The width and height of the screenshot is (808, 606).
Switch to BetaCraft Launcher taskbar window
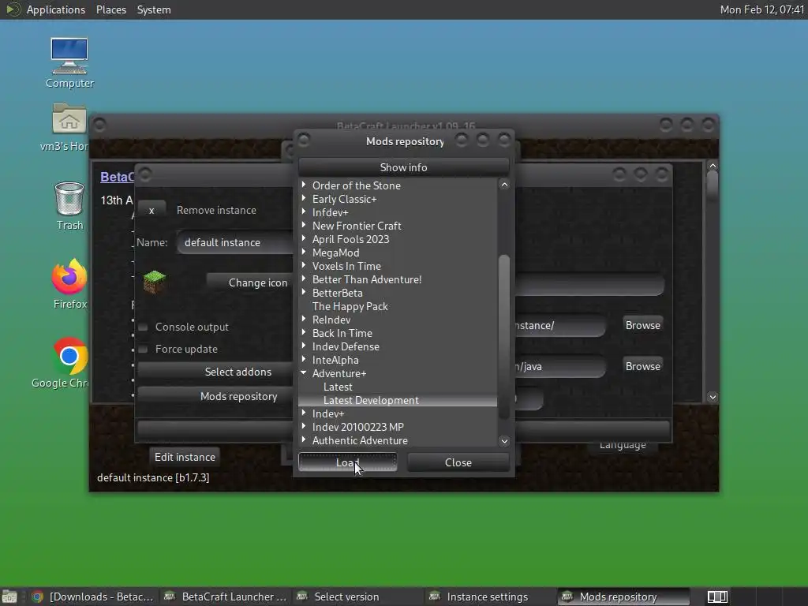(x=225, y=597)
